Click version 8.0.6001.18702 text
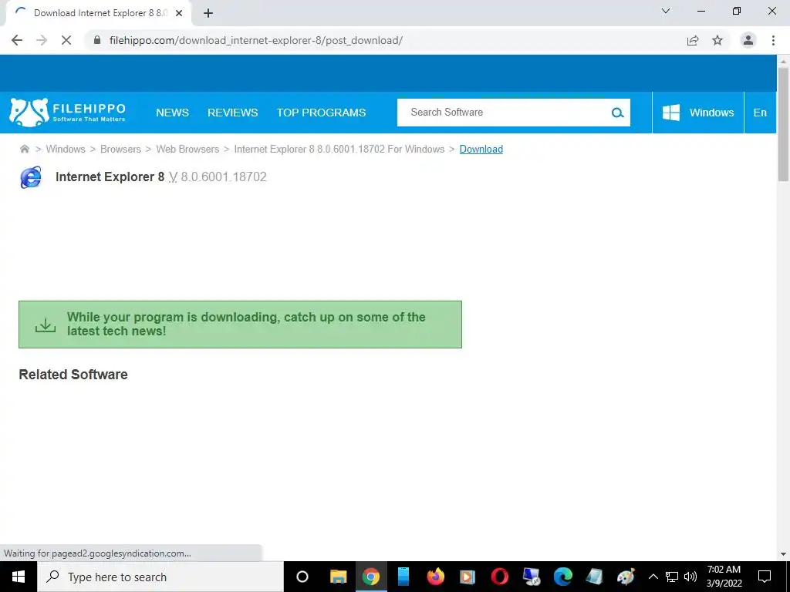 click(x=224, y=177)
